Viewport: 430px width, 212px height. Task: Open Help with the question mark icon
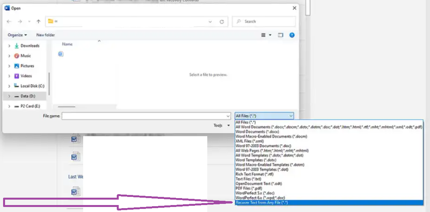pos(292,35)
